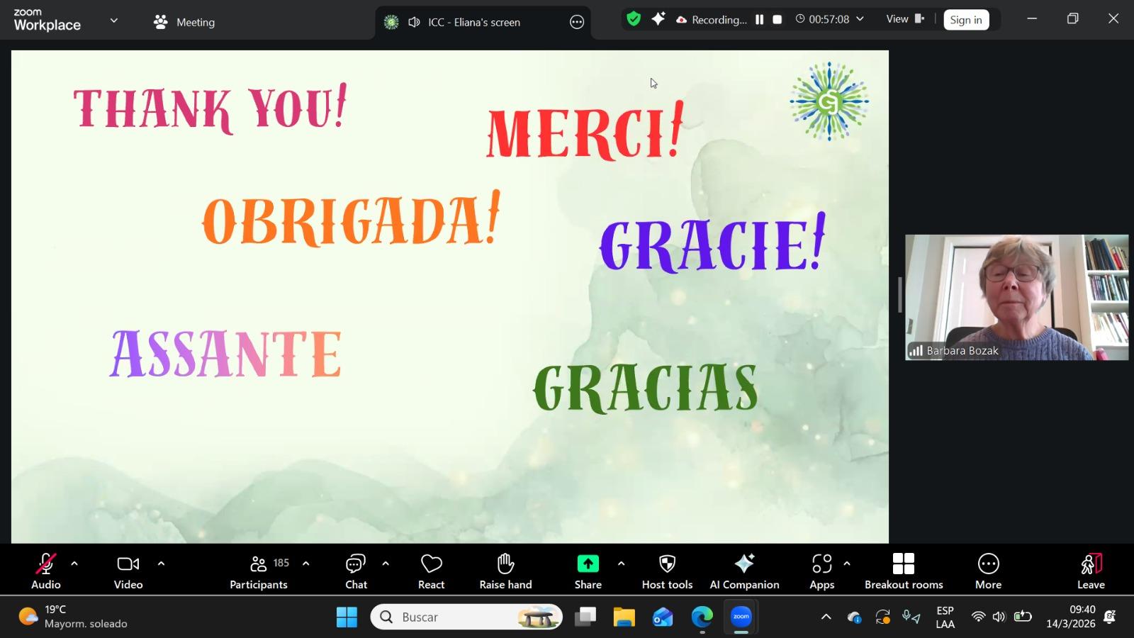
Task: Click the green Share screen icon
Action: [588, 564]
